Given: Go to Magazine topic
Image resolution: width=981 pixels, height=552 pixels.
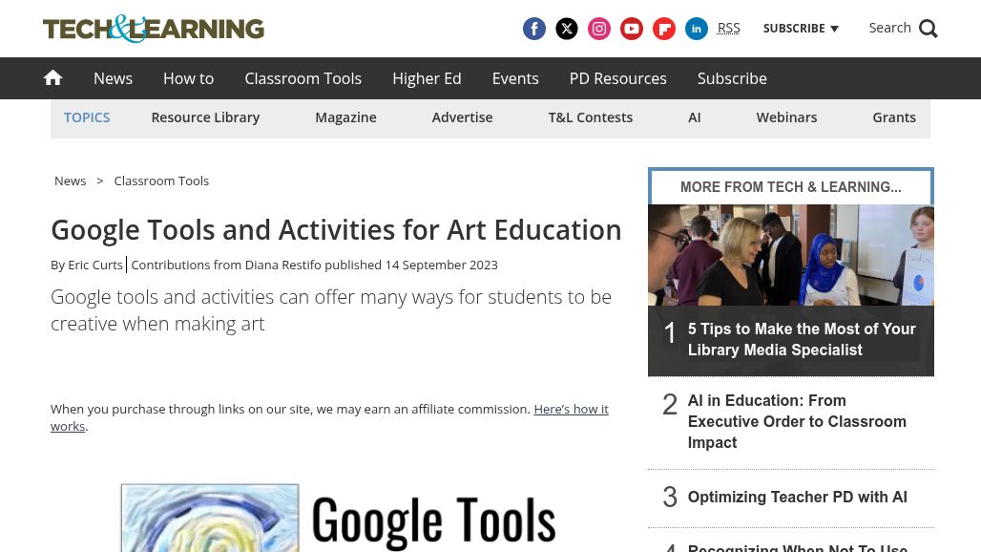Looking at the screenshot, I should coord(345,117).
